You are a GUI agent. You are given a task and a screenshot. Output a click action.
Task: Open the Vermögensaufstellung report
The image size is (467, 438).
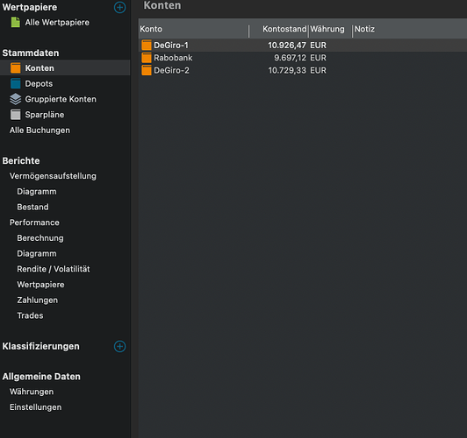click(x=53, y=176)
